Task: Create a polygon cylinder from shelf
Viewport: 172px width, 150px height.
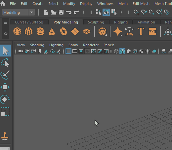Action: pos(40,31)
